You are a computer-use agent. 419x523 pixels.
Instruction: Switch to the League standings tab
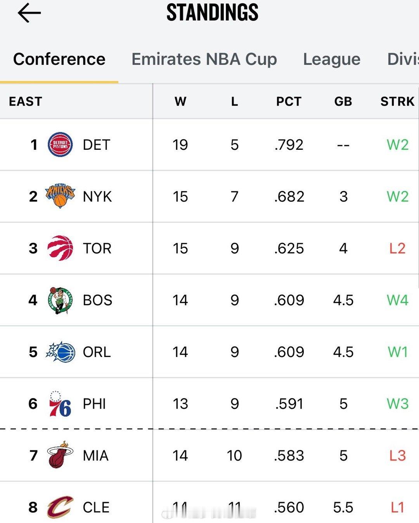click(332, 59)
